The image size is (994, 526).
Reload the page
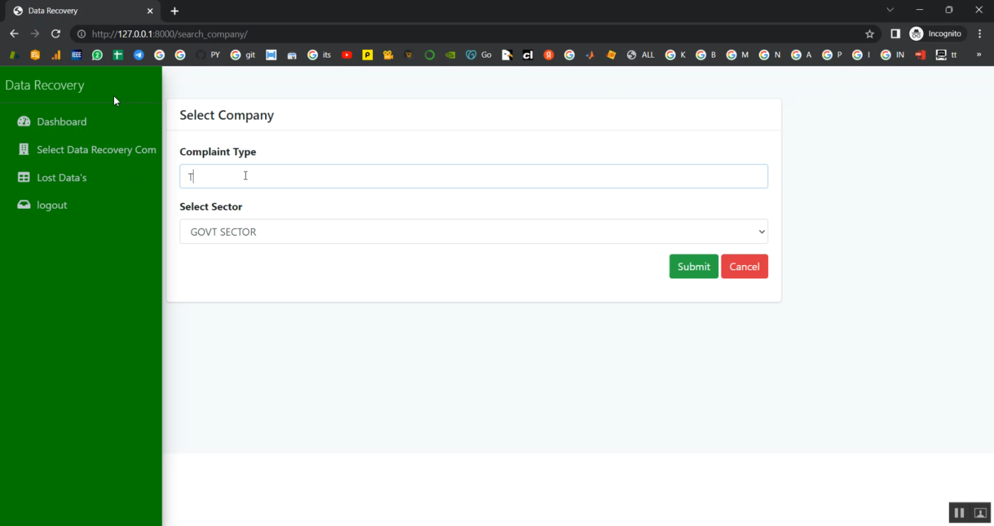(x=56, y=34)
